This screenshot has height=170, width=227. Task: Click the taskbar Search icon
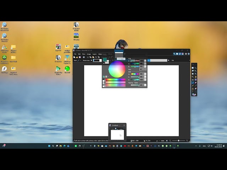point(53,146)
